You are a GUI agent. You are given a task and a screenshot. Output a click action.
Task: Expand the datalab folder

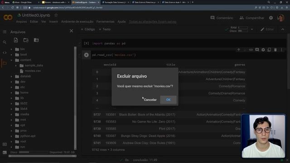tap(11, 77)
